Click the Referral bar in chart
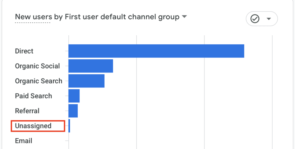Viewport: 295px width, 149px height. pyautogui.click(x=73, y=111)
